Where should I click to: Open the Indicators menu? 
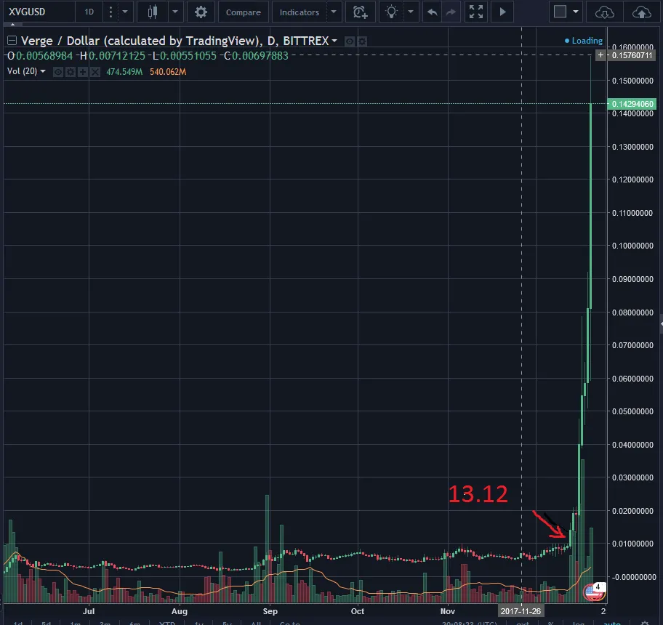pyautogui.click(x=300, y=12)
